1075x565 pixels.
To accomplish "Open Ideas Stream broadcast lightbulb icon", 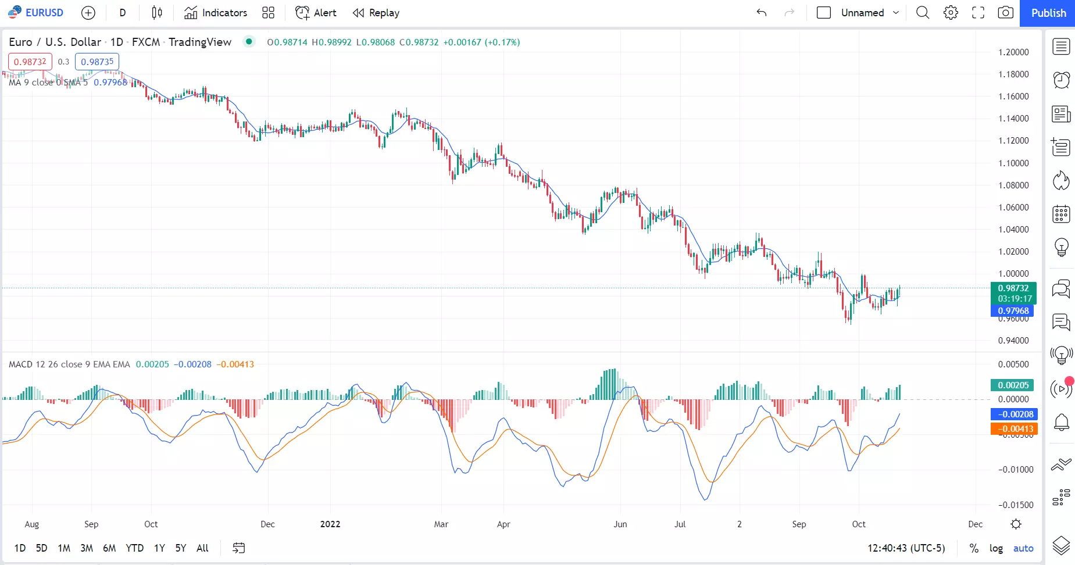I will (x=1061, y=355).
